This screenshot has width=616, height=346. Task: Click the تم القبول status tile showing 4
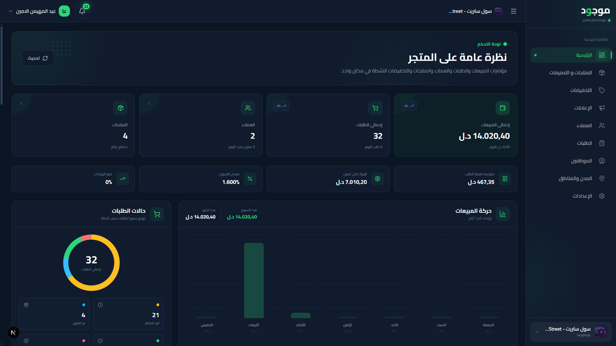point(54,314)
